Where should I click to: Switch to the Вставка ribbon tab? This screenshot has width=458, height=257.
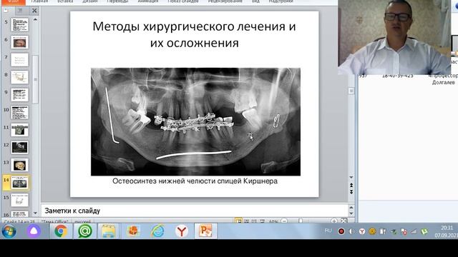(x=65, y=1)
